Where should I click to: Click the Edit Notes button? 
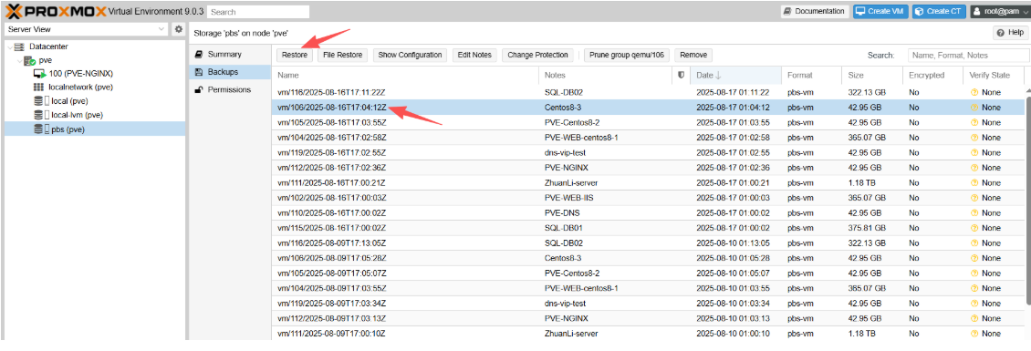click(474, 56)
